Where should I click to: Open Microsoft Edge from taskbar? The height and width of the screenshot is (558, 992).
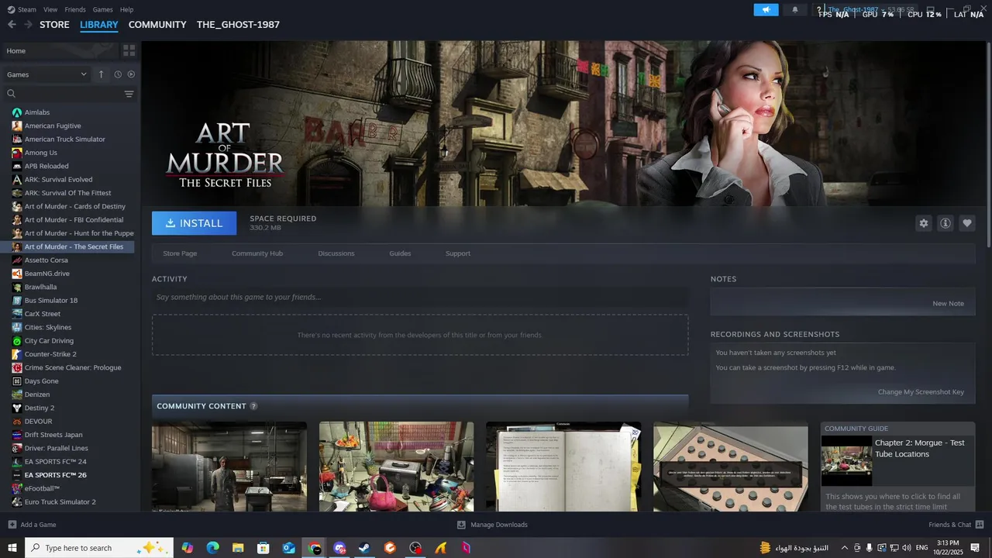click(x=212, y=548)
